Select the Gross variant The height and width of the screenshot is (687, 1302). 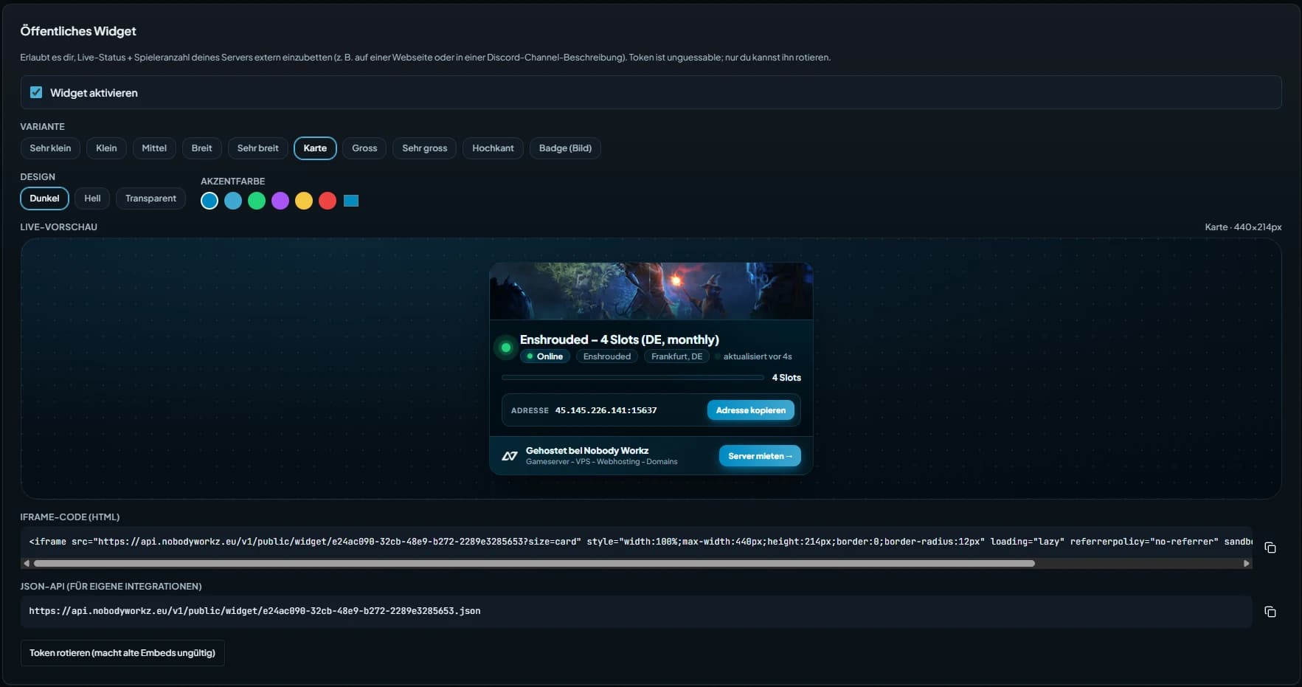364,148
